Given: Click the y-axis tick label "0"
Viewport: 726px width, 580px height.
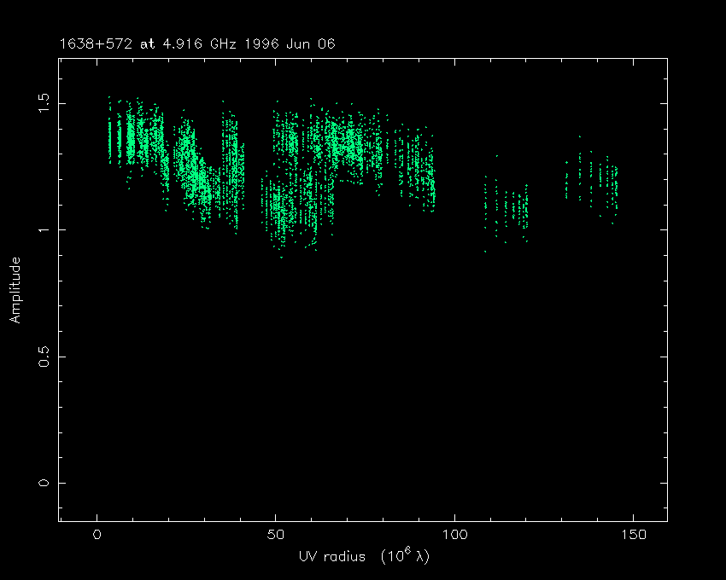Looking at the screenshot, I should (x=43, y=484).
